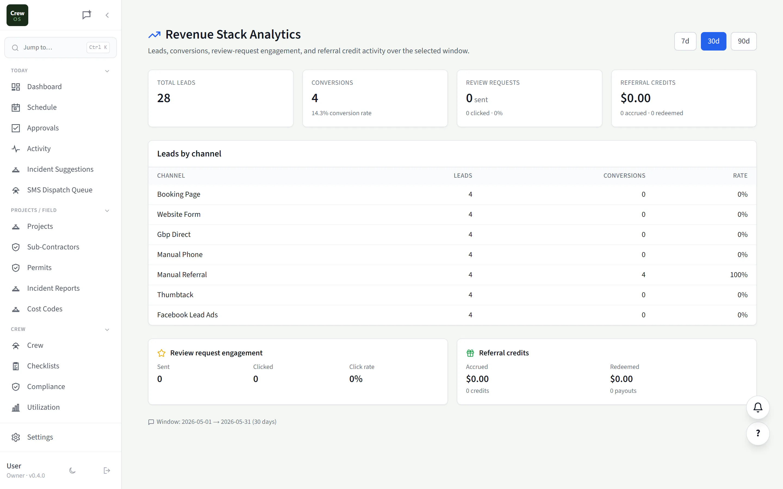Collapse the sidebar with the chevron
The width and height of the screenshot is (783, 489).
[x=107, y=15]
